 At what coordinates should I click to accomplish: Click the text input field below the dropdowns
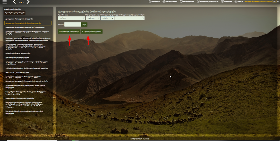pos(72,24)
